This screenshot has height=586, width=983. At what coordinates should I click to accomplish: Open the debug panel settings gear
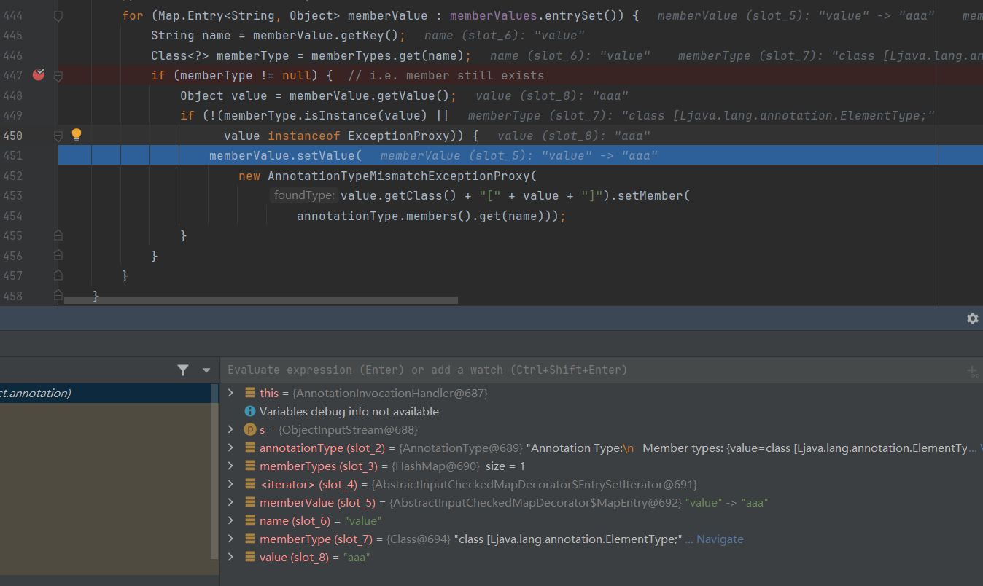tap(972, 319)
